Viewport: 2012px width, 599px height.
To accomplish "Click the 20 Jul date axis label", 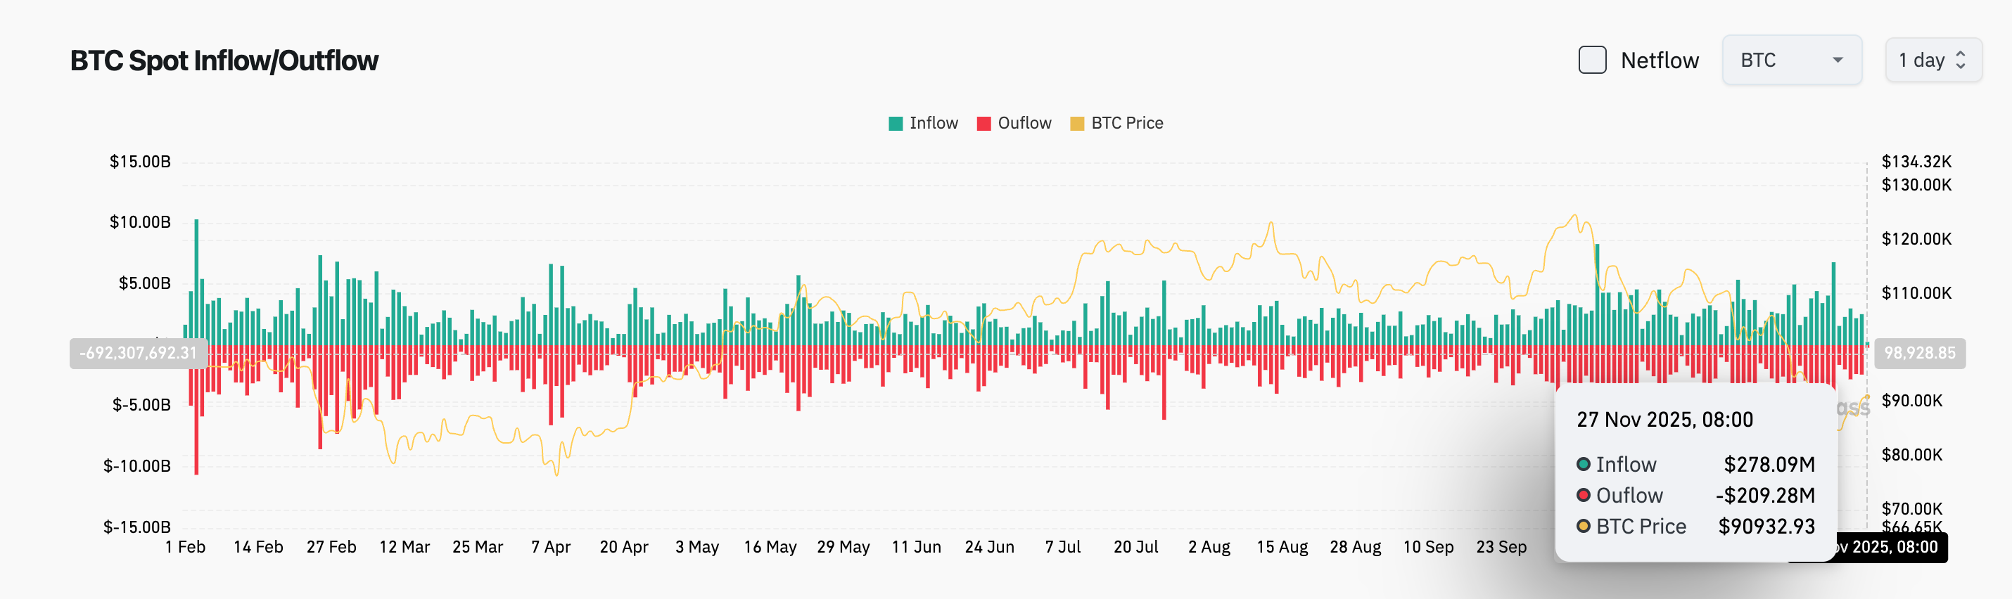I will tap(1135, 547).
